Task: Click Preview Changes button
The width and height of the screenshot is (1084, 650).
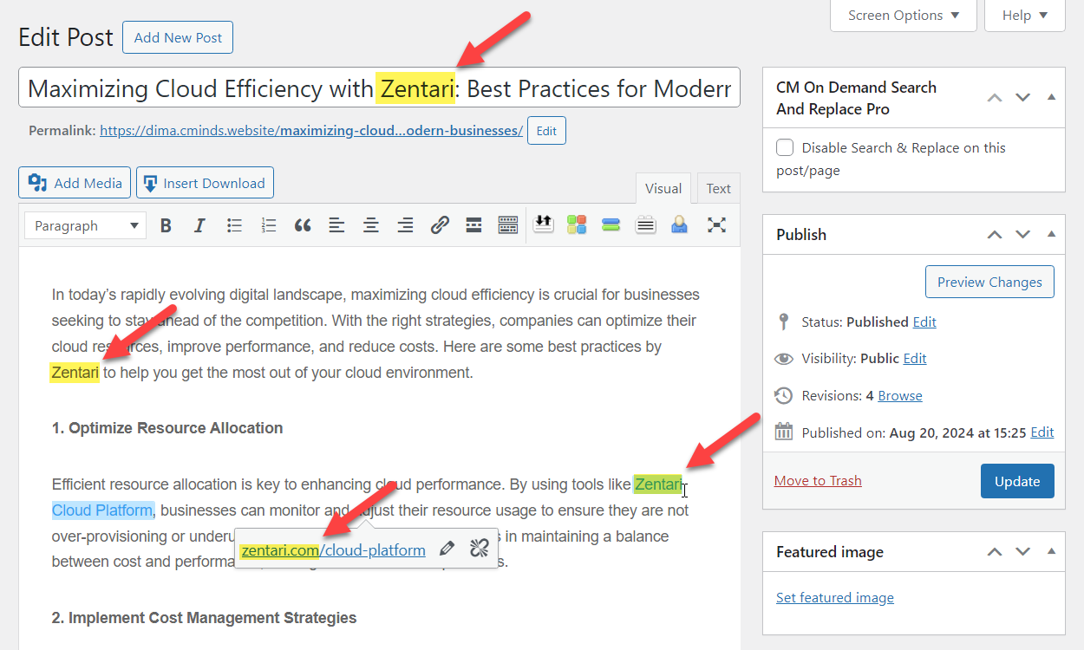Action: [989, 282]
